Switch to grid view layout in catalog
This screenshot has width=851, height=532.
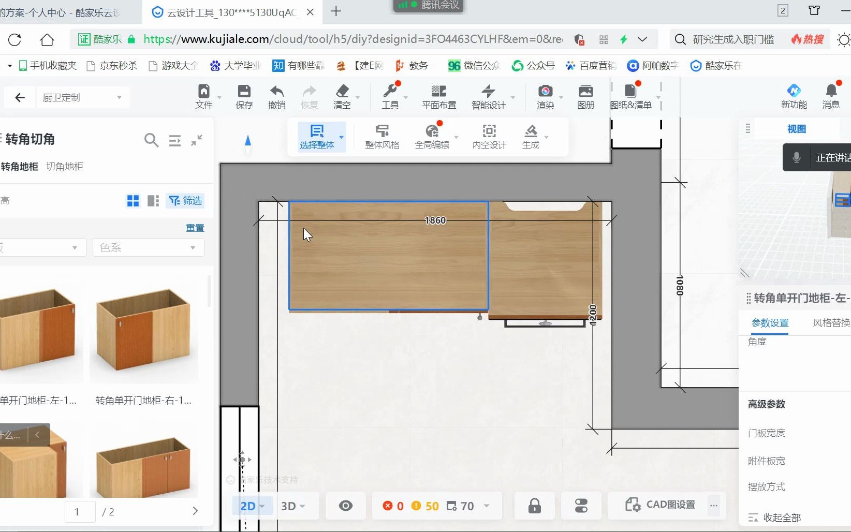pyautogui.click(x=133, y=201)
